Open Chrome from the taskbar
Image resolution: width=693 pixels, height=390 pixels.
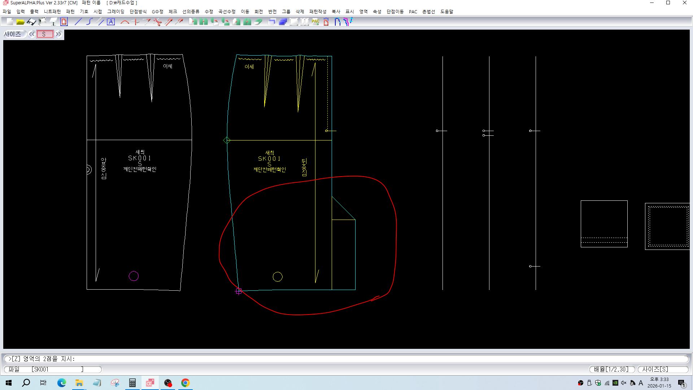185,383
